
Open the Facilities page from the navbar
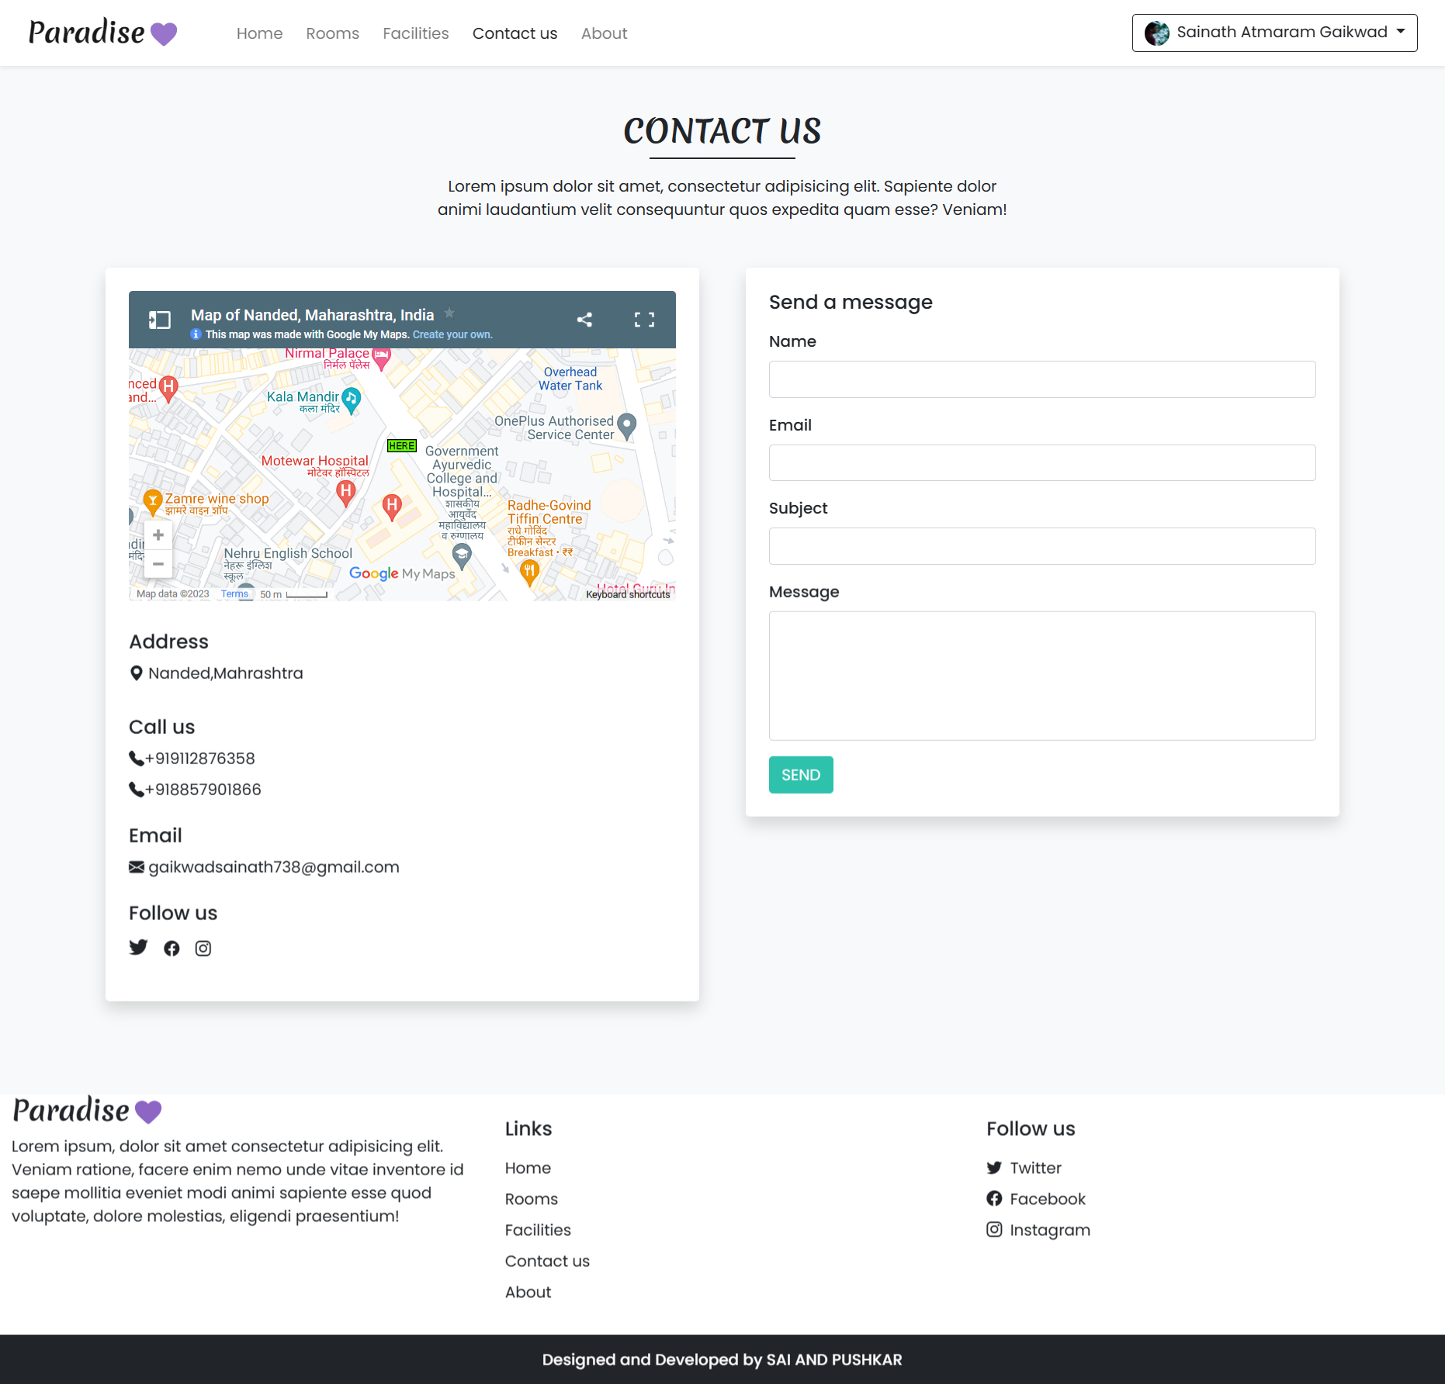415,33
